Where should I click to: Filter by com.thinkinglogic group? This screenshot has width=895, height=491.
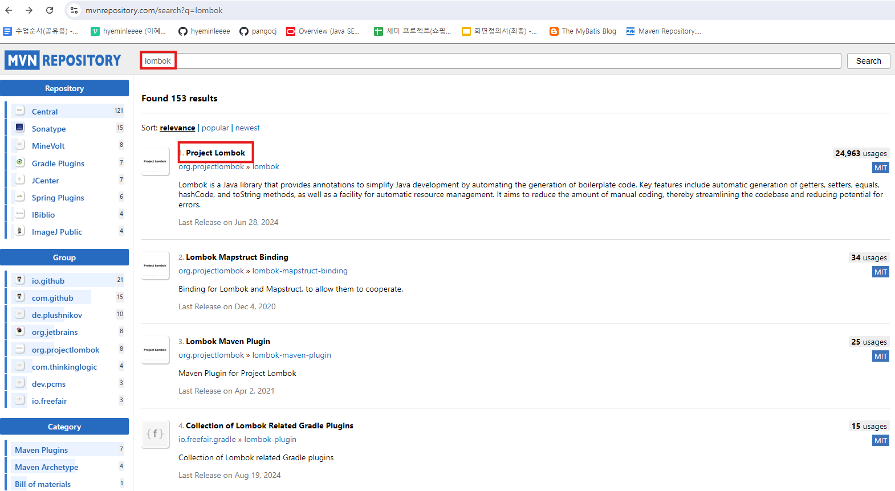[64, 367]
